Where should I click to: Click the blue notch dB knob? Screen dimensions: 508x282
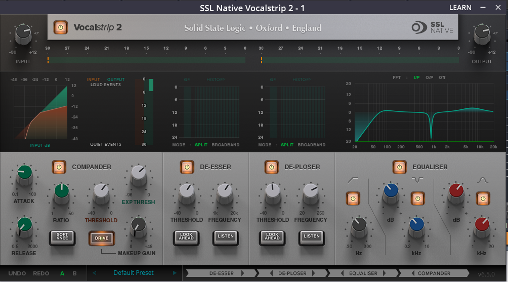(x=391, y=193)
